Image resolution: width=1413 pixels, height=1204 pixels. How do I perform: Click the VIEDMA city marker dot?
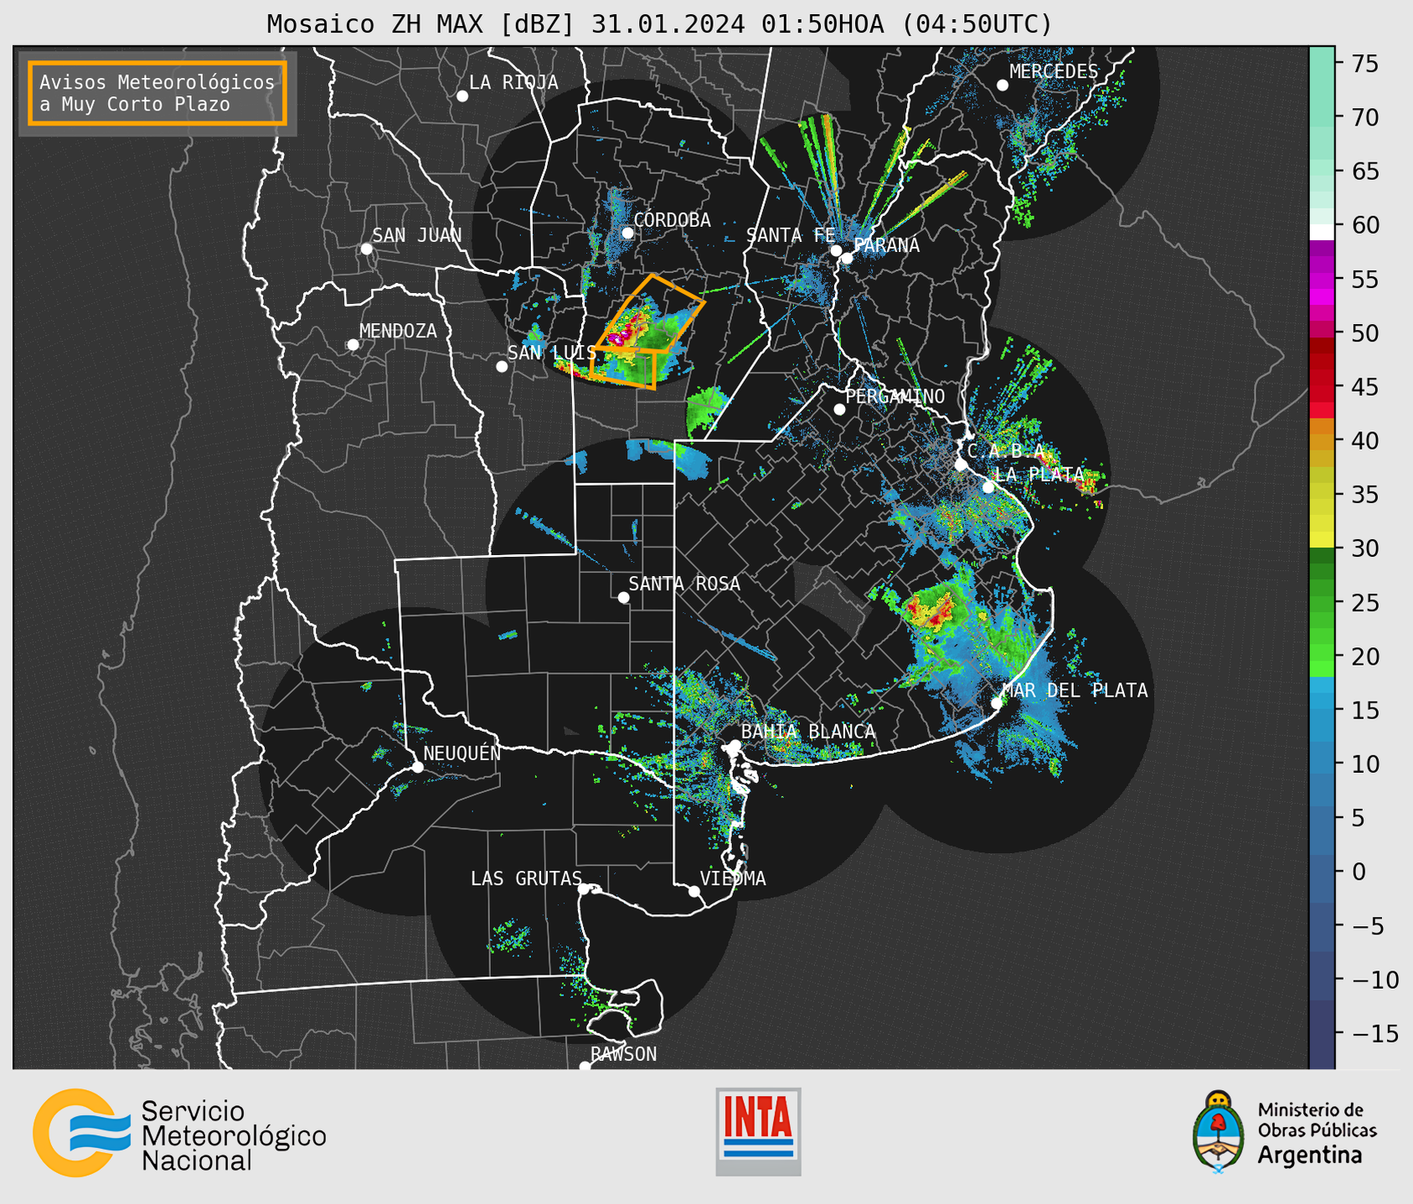[694, 891]
